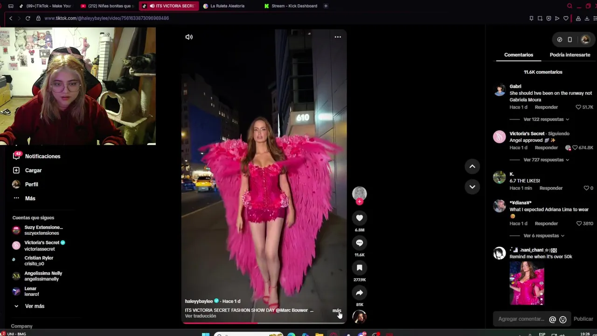Click the heart bookmark icon in browser toolbar
This screenshot has width=597, height=336.
[566, 18]
